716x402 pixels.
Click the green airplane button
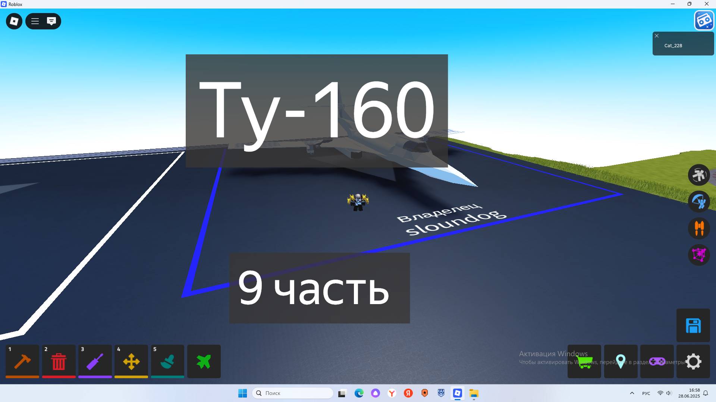tap(204, 361)
